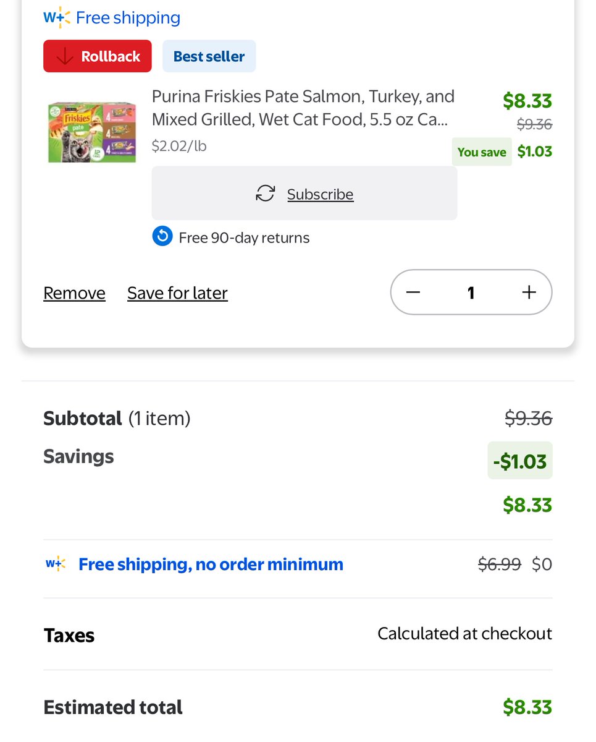Click the Walmart+ icon beside no order minimum
The height and width of the screenshot is (742, 596).
[56, 564]
